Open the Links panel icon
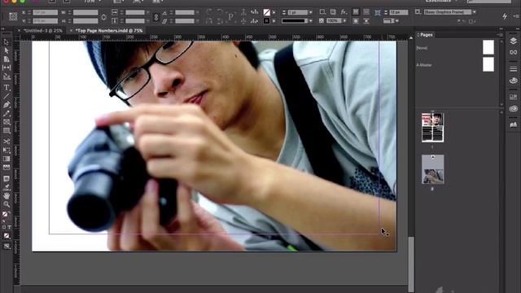The height and width of the screenshot is (293, 521). pos(514,52)
